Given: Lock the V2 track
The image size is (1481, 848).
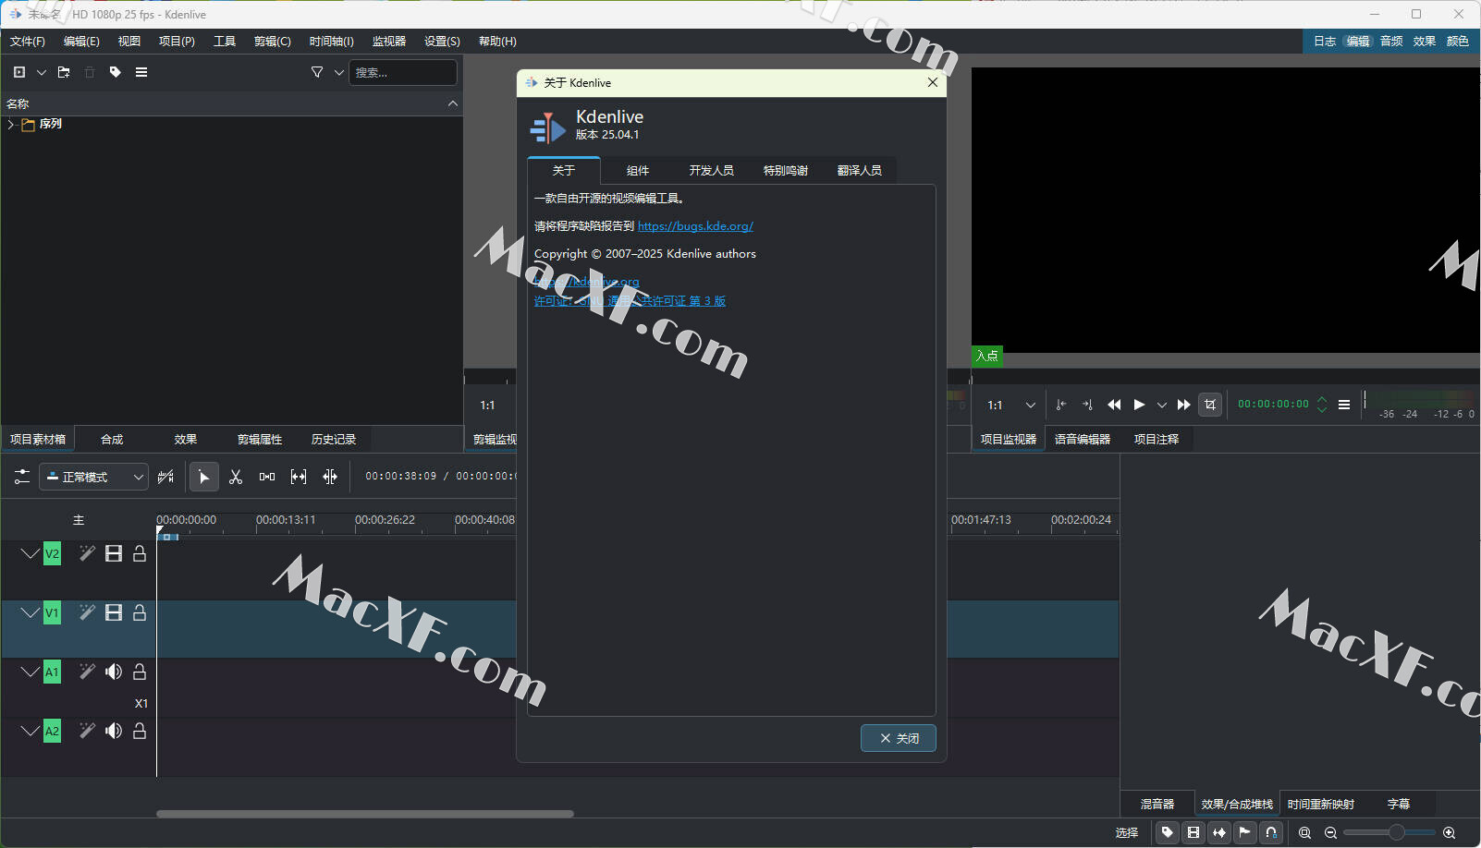Looking at the screenshot, I should coord(140,553).
